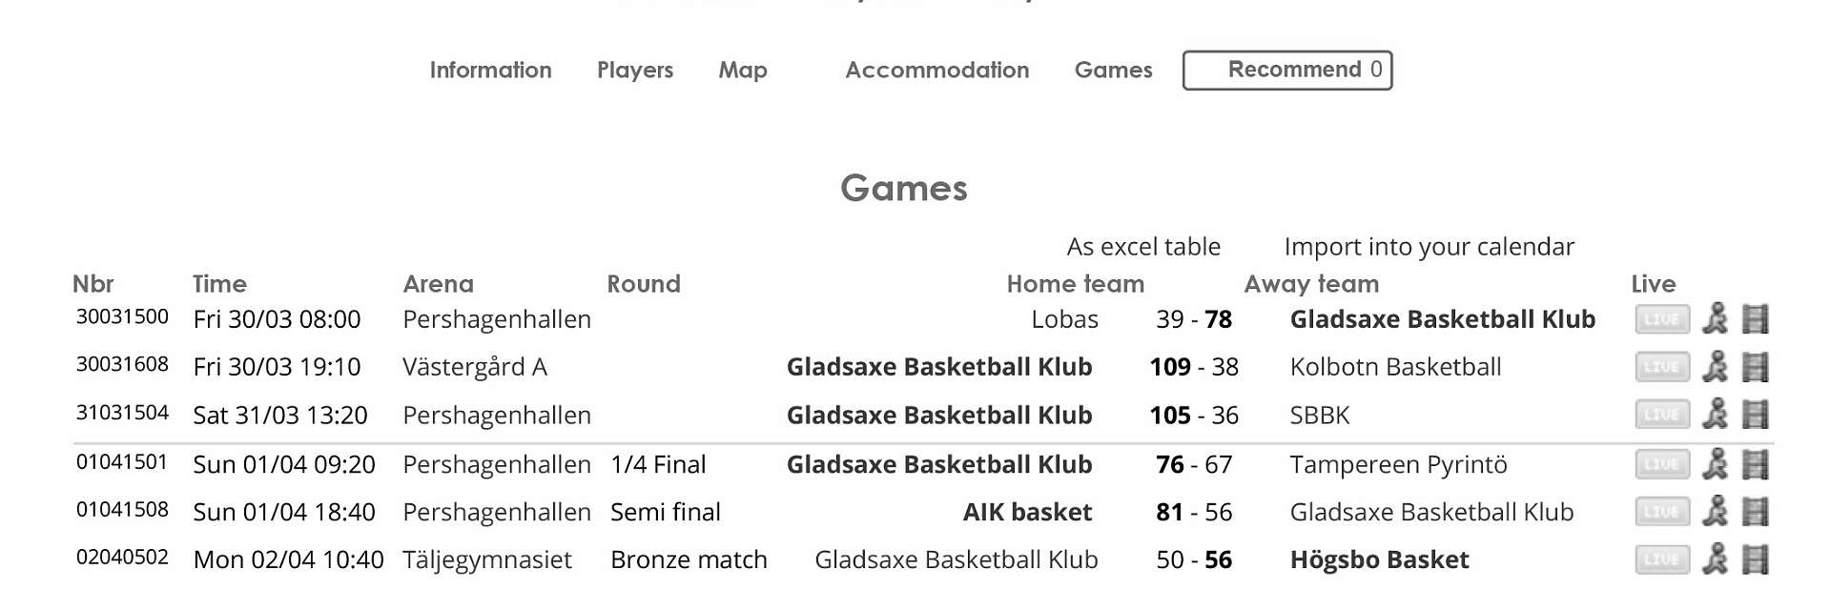1831x610 pixels.
Task: Click the LIVE icon for the Tampereen Pyrintö game
Action: coord(1661,464)
